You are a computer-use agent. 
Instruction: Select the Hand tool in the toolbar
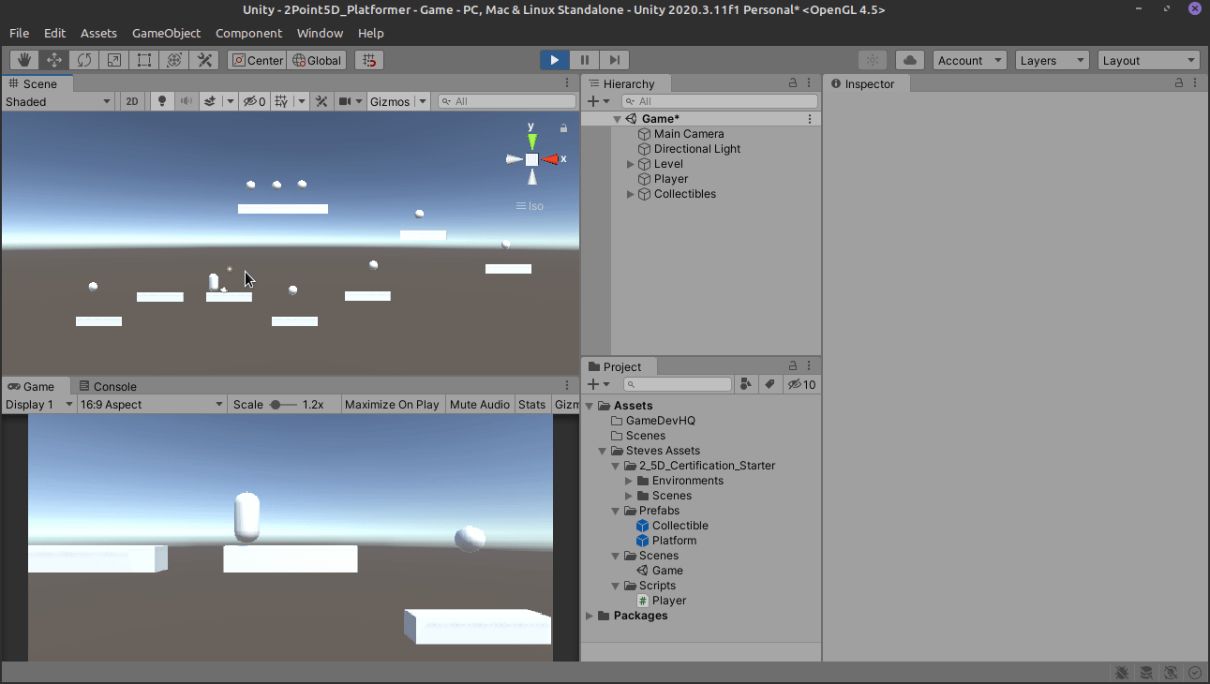point(23,59)
